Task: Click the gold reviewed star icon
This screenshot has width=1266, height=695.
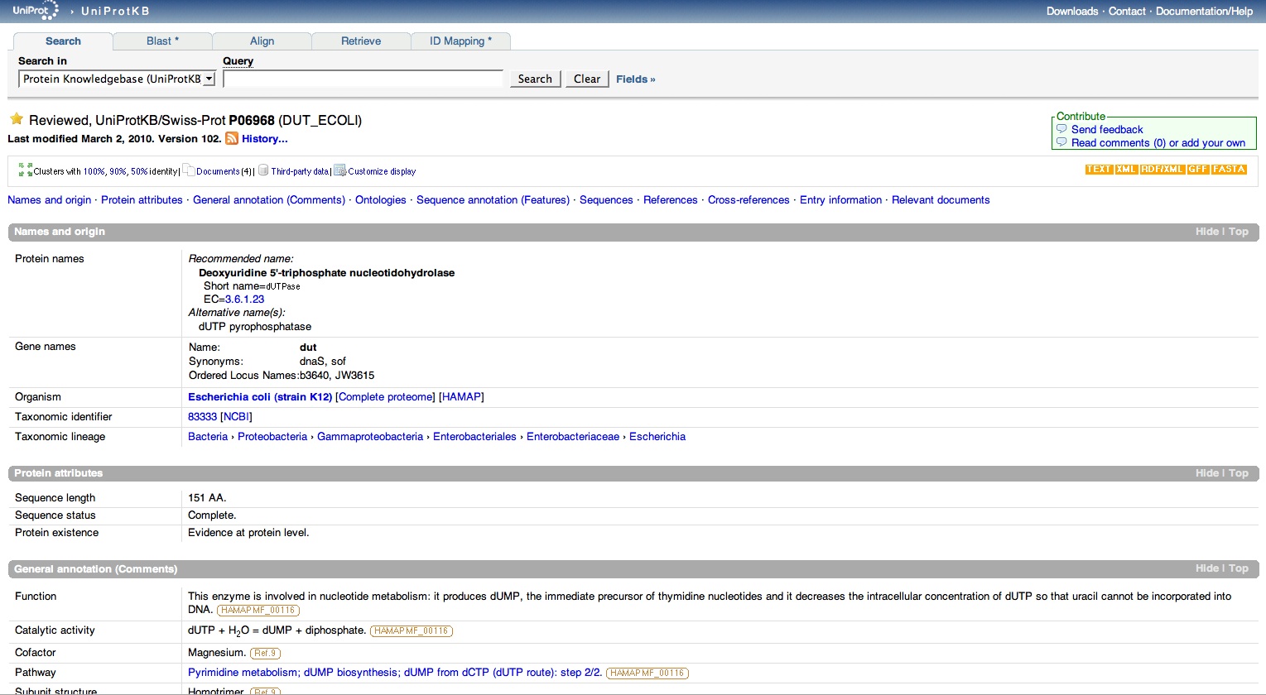Action: tap(17, 119)
